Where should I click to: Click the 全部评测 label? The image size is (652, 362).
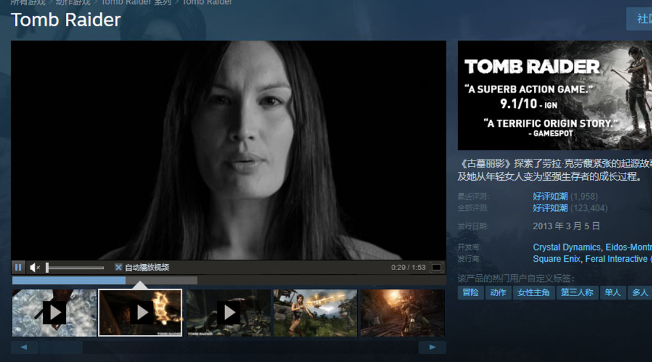pyautogui.click(x=473, y=208)
